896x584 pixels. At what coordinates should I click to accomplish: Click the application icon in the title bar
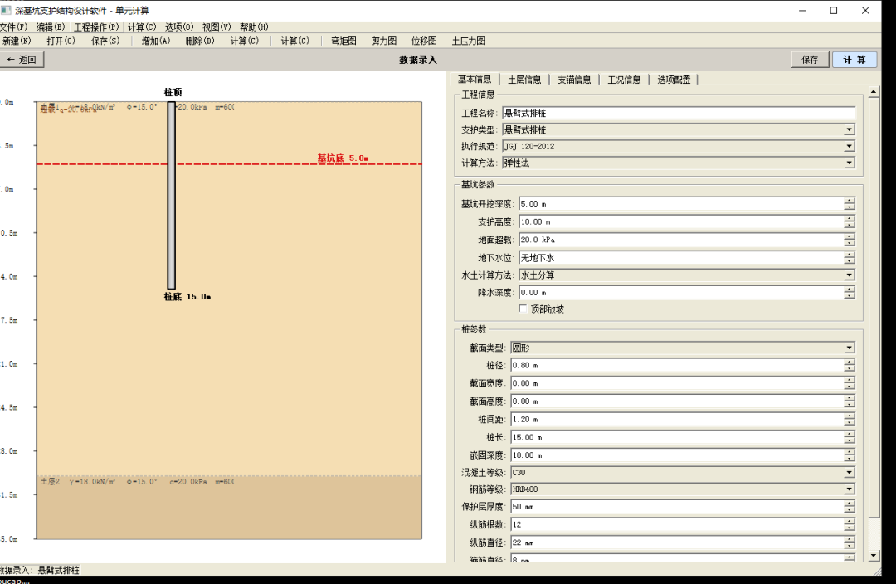6,10
